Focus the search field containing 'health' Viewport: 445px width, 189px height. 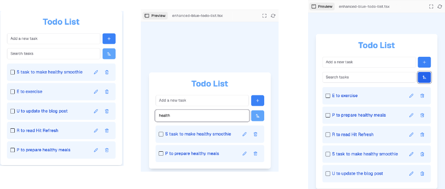pyautogui.click(x=202, y=116)
